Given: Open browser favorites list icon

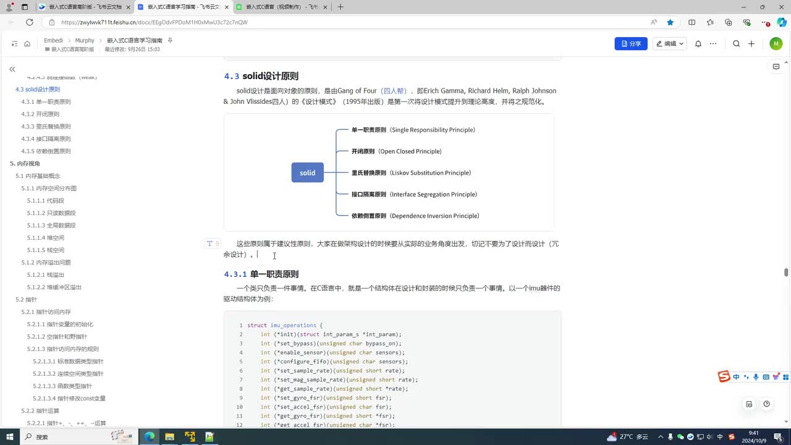Looking at the screenshot, I should coord(710,22).
